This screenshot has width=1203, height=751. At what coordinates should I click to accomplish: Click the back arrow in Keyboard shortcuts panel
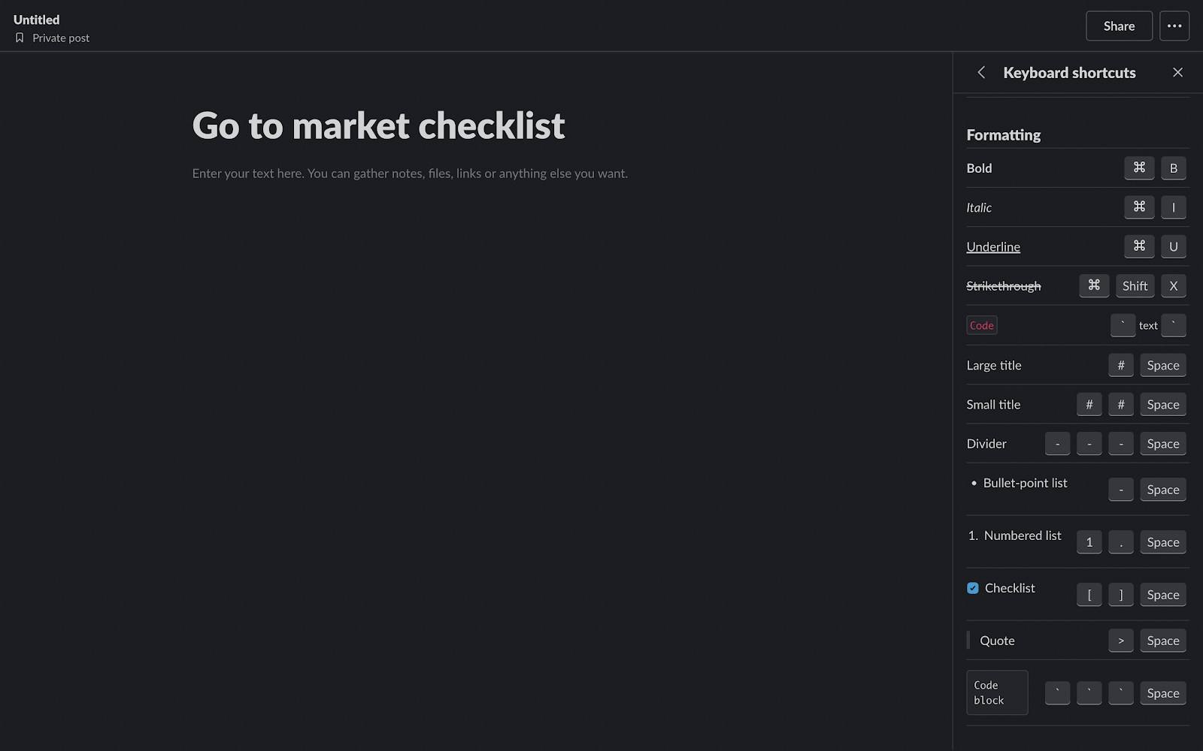(981, 72)
